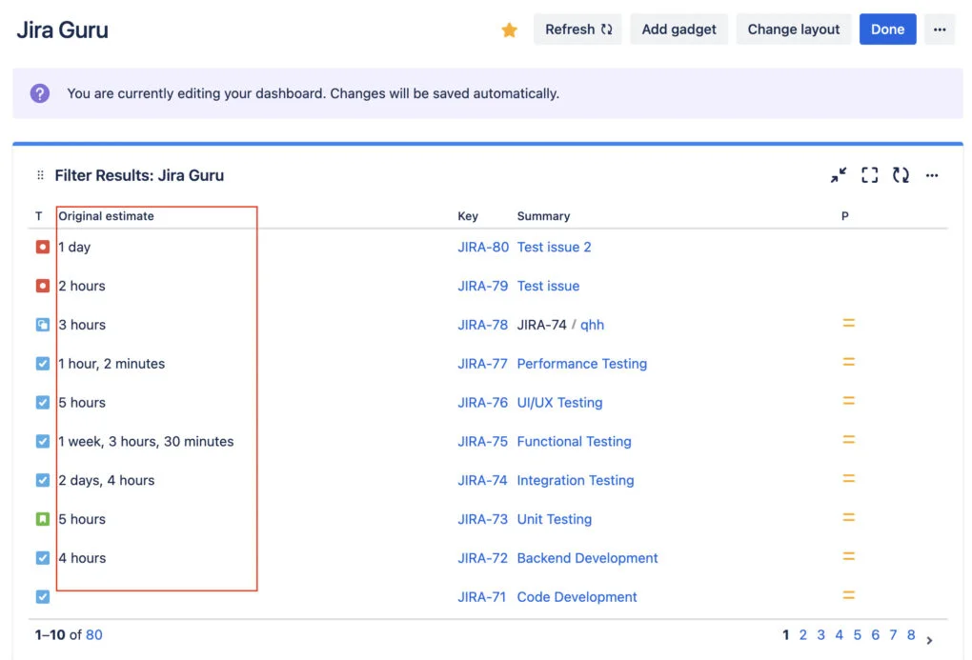Image resolution: width=972 pixels, height=660 pixels.
Task: Click the task type icon for JIRA-74
Action: [42, 480]
